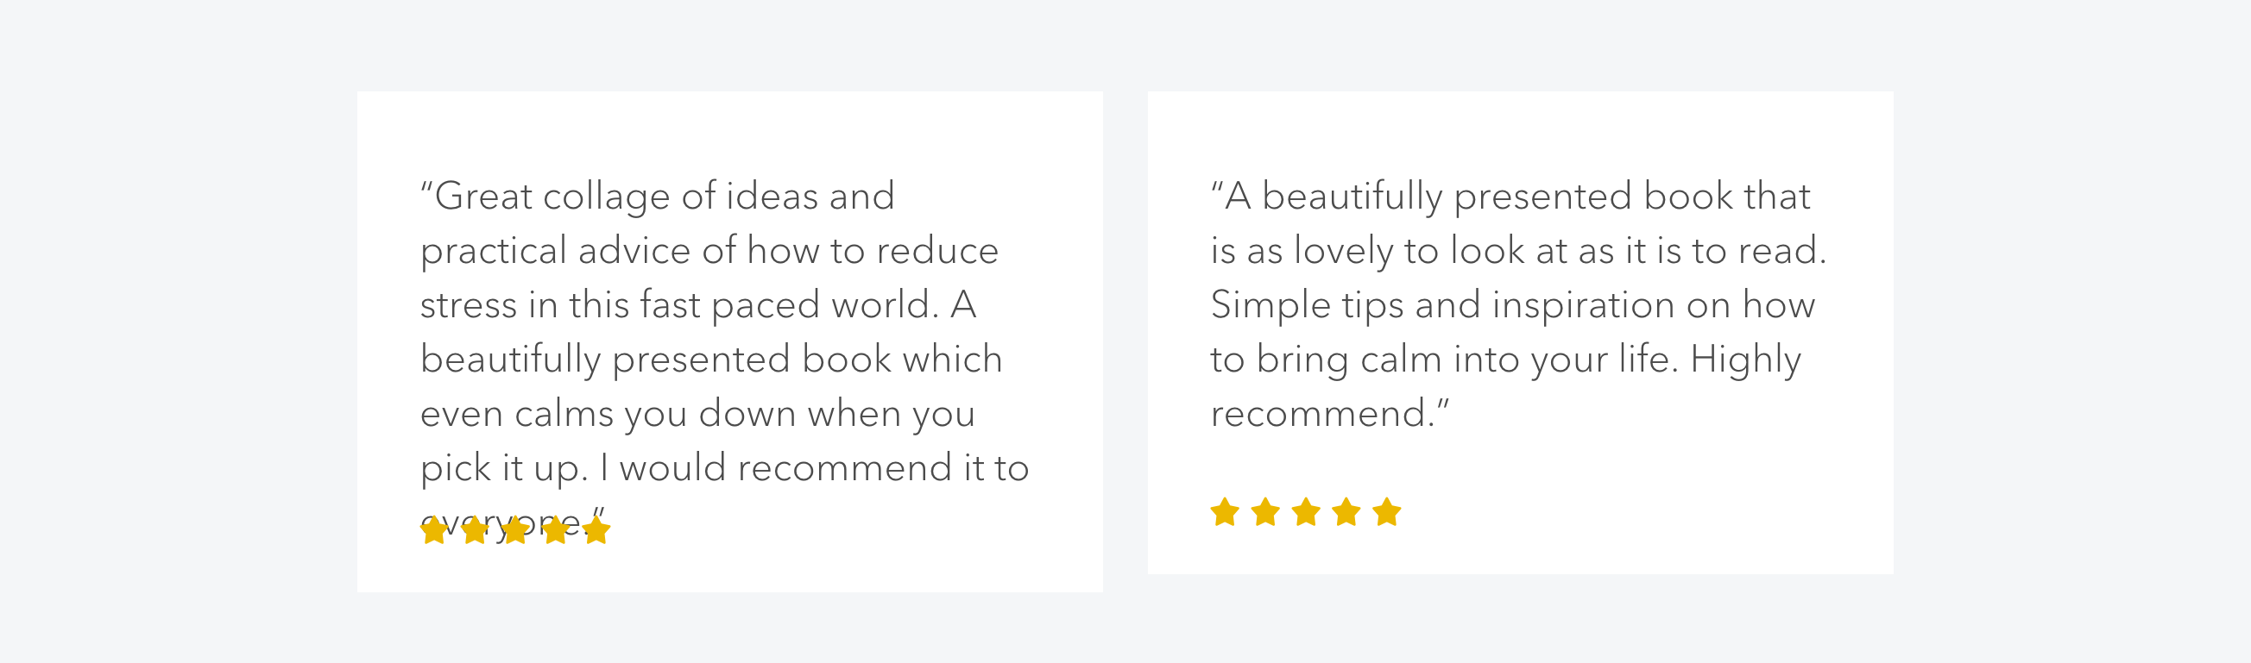2251x663 pixels.
Task: Click "Simple tips and inspiration on how" line
Action: [1514, 306]
